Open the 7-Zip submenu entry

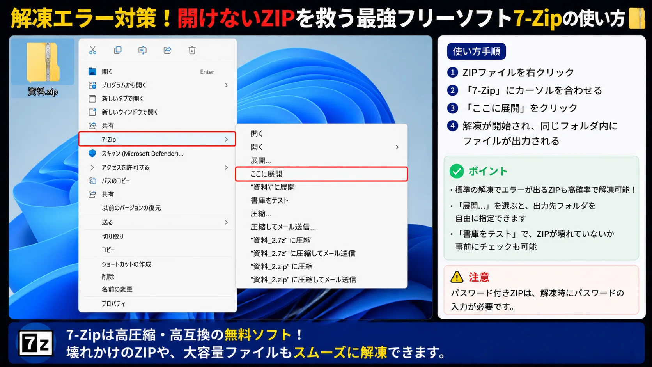tap(157, 139)
